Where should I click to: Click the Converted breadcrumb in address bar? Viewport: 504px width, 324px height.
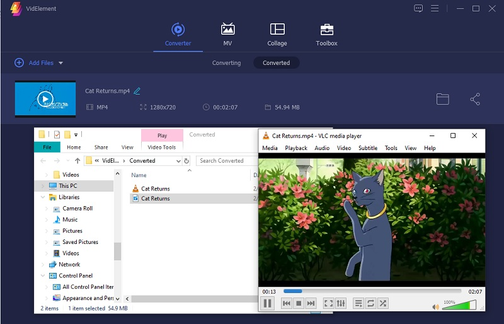(x=142, y=161)
